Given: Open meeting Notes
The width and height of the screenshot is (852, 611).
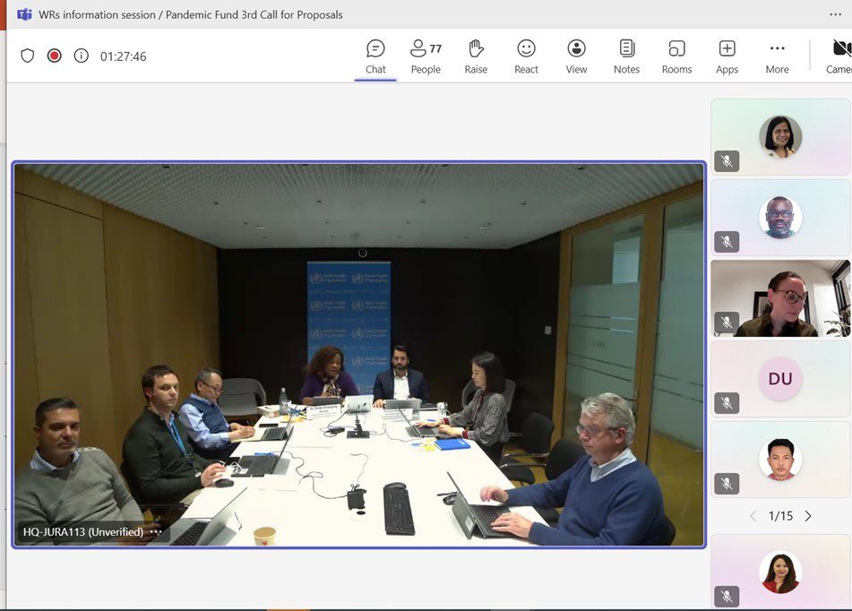Looking at the screenshot, I should click(626, 56).
